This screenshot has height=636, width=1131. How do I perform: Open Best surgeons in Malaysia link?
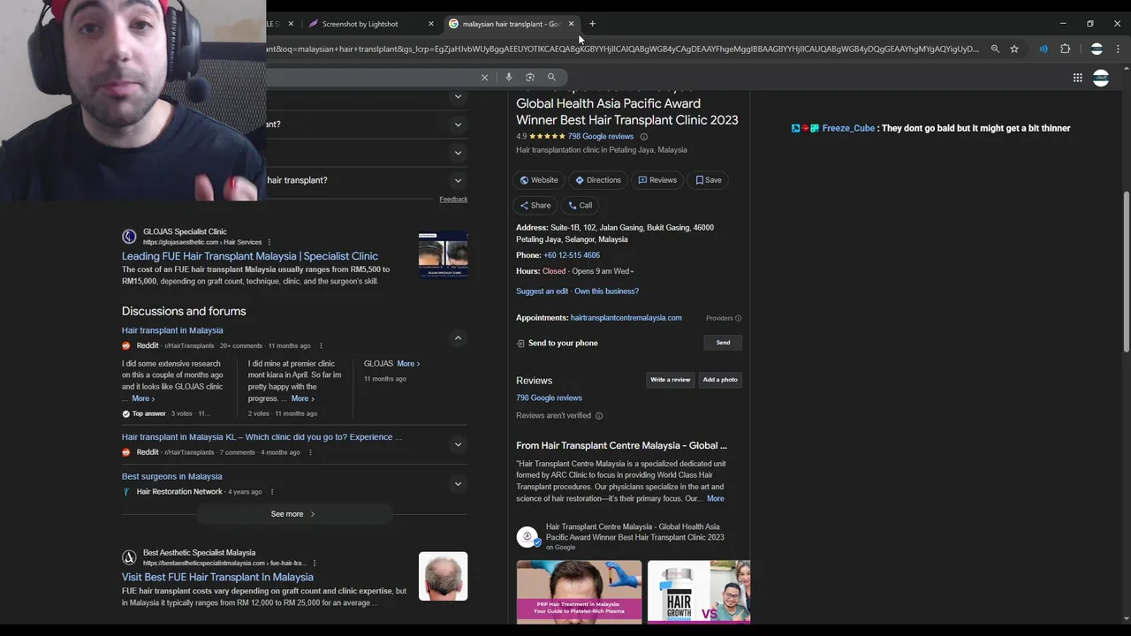(171, 477)
